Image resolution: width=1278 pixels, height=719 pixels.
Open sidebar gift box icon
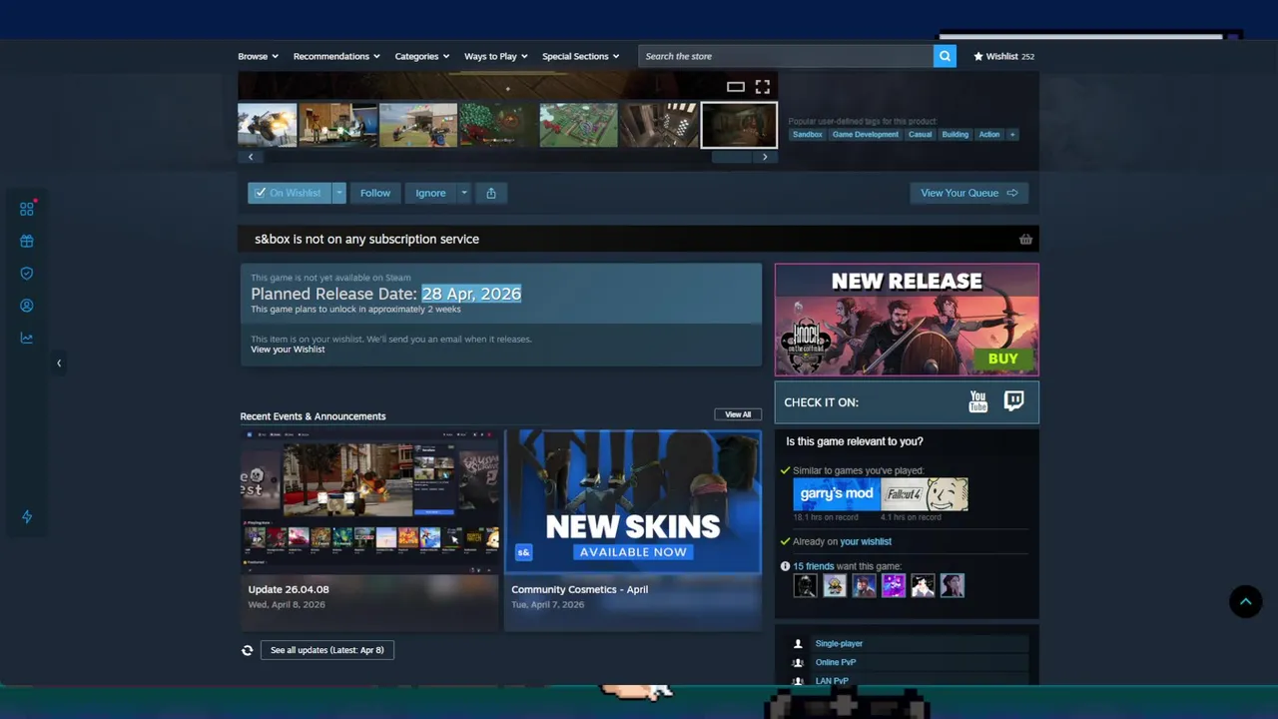point(27,241)
